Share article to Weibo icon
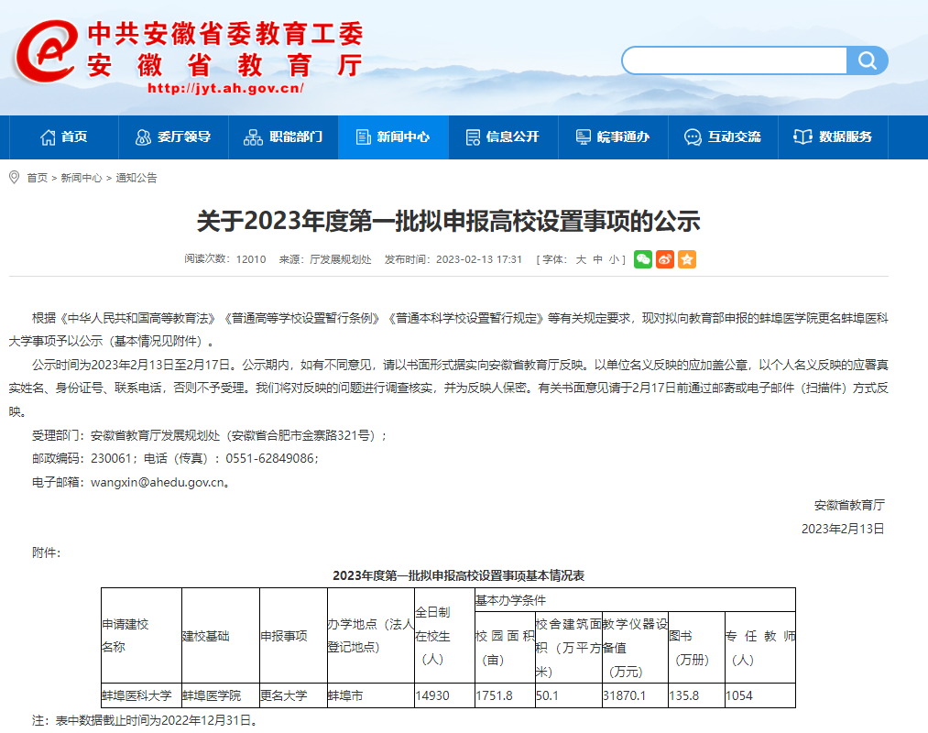 [665, 259]
